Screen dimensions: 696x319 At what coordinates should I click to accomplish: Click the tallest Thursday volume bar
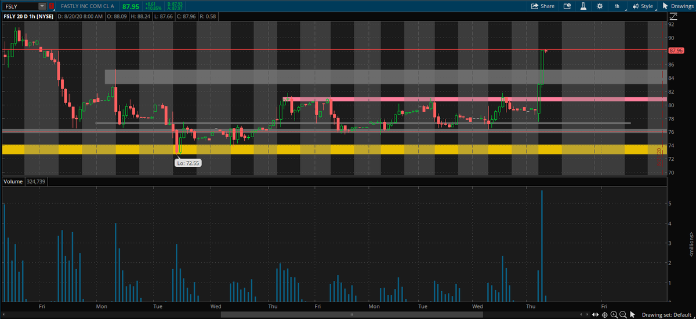(x=542, y=246)
